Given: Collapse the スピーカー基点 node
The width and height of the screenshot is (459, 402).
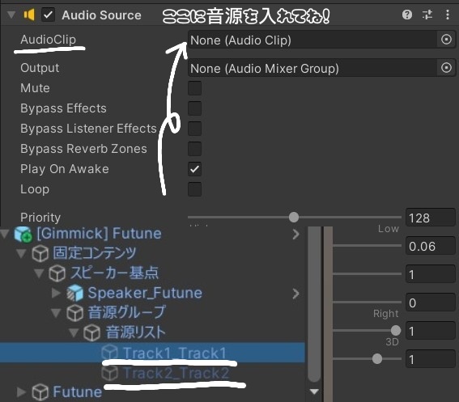Looking at the screenshot, I should coord(39,273).
